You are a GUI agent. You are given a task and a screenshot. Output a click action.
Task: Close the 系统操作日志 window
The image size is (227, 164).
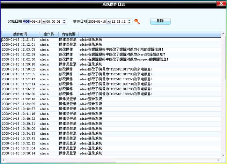220,4
